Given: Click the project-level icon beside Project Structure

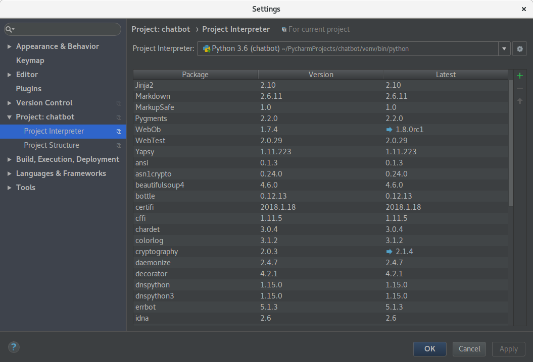Looking at the screenshot, I should 119,145.
